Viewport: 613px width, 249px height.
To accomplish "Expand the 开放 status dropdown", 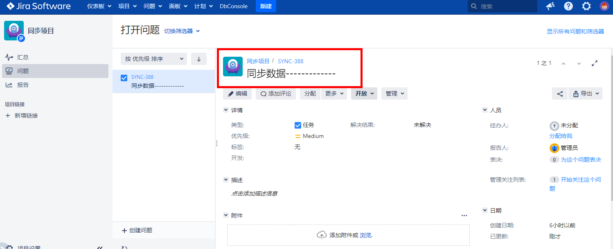I will (364, 93).
